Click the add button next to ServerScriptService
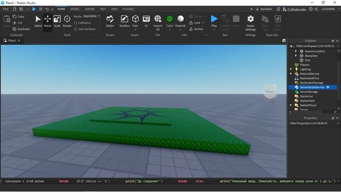Viewport: 341px width, 192px height. (328, 87)
